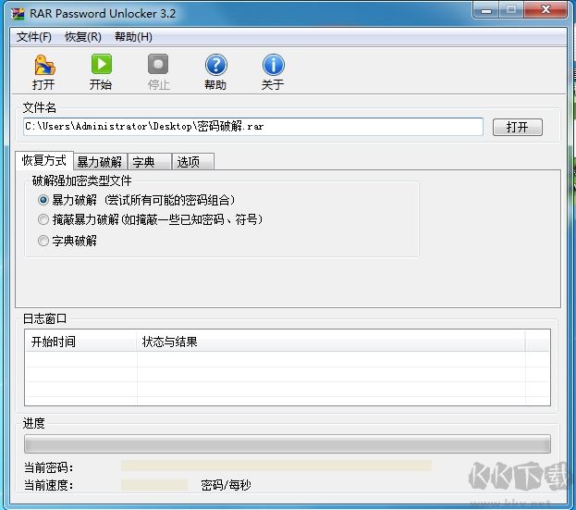Show about info with 关于 icon
The image size is (576, 510).
(x=274, y=65)
